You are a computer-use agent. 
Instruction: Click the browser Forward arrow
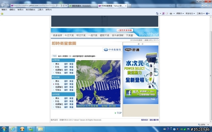8,6
